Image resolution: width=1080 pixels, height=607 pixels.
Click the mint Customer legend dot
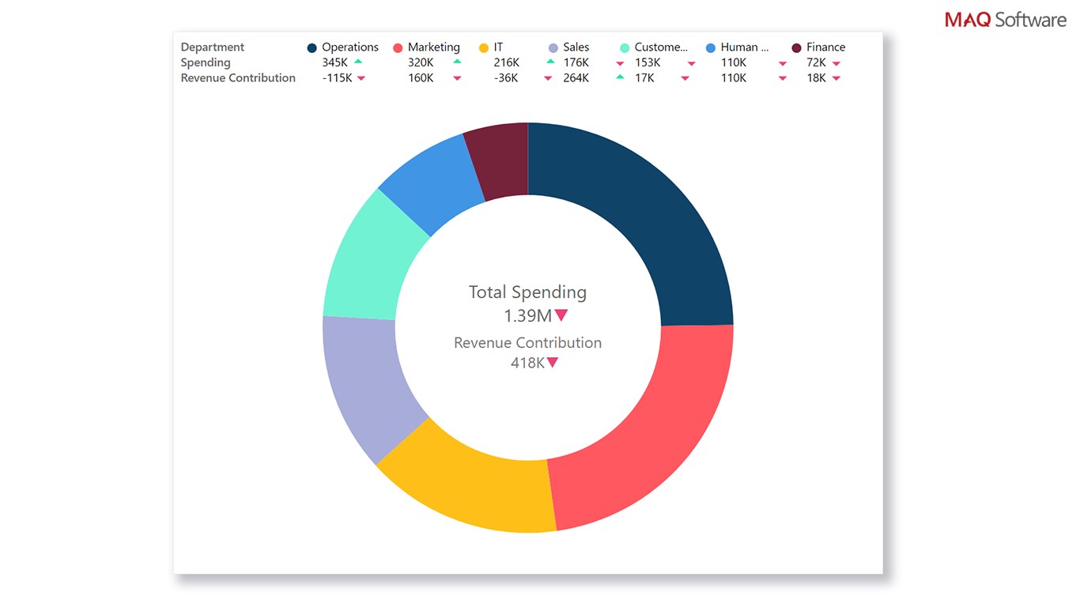click(x=625, y=48)
